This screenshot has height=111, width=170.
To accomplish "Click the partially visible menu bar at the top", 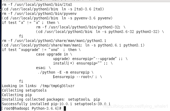I will [x=85, y=1].
